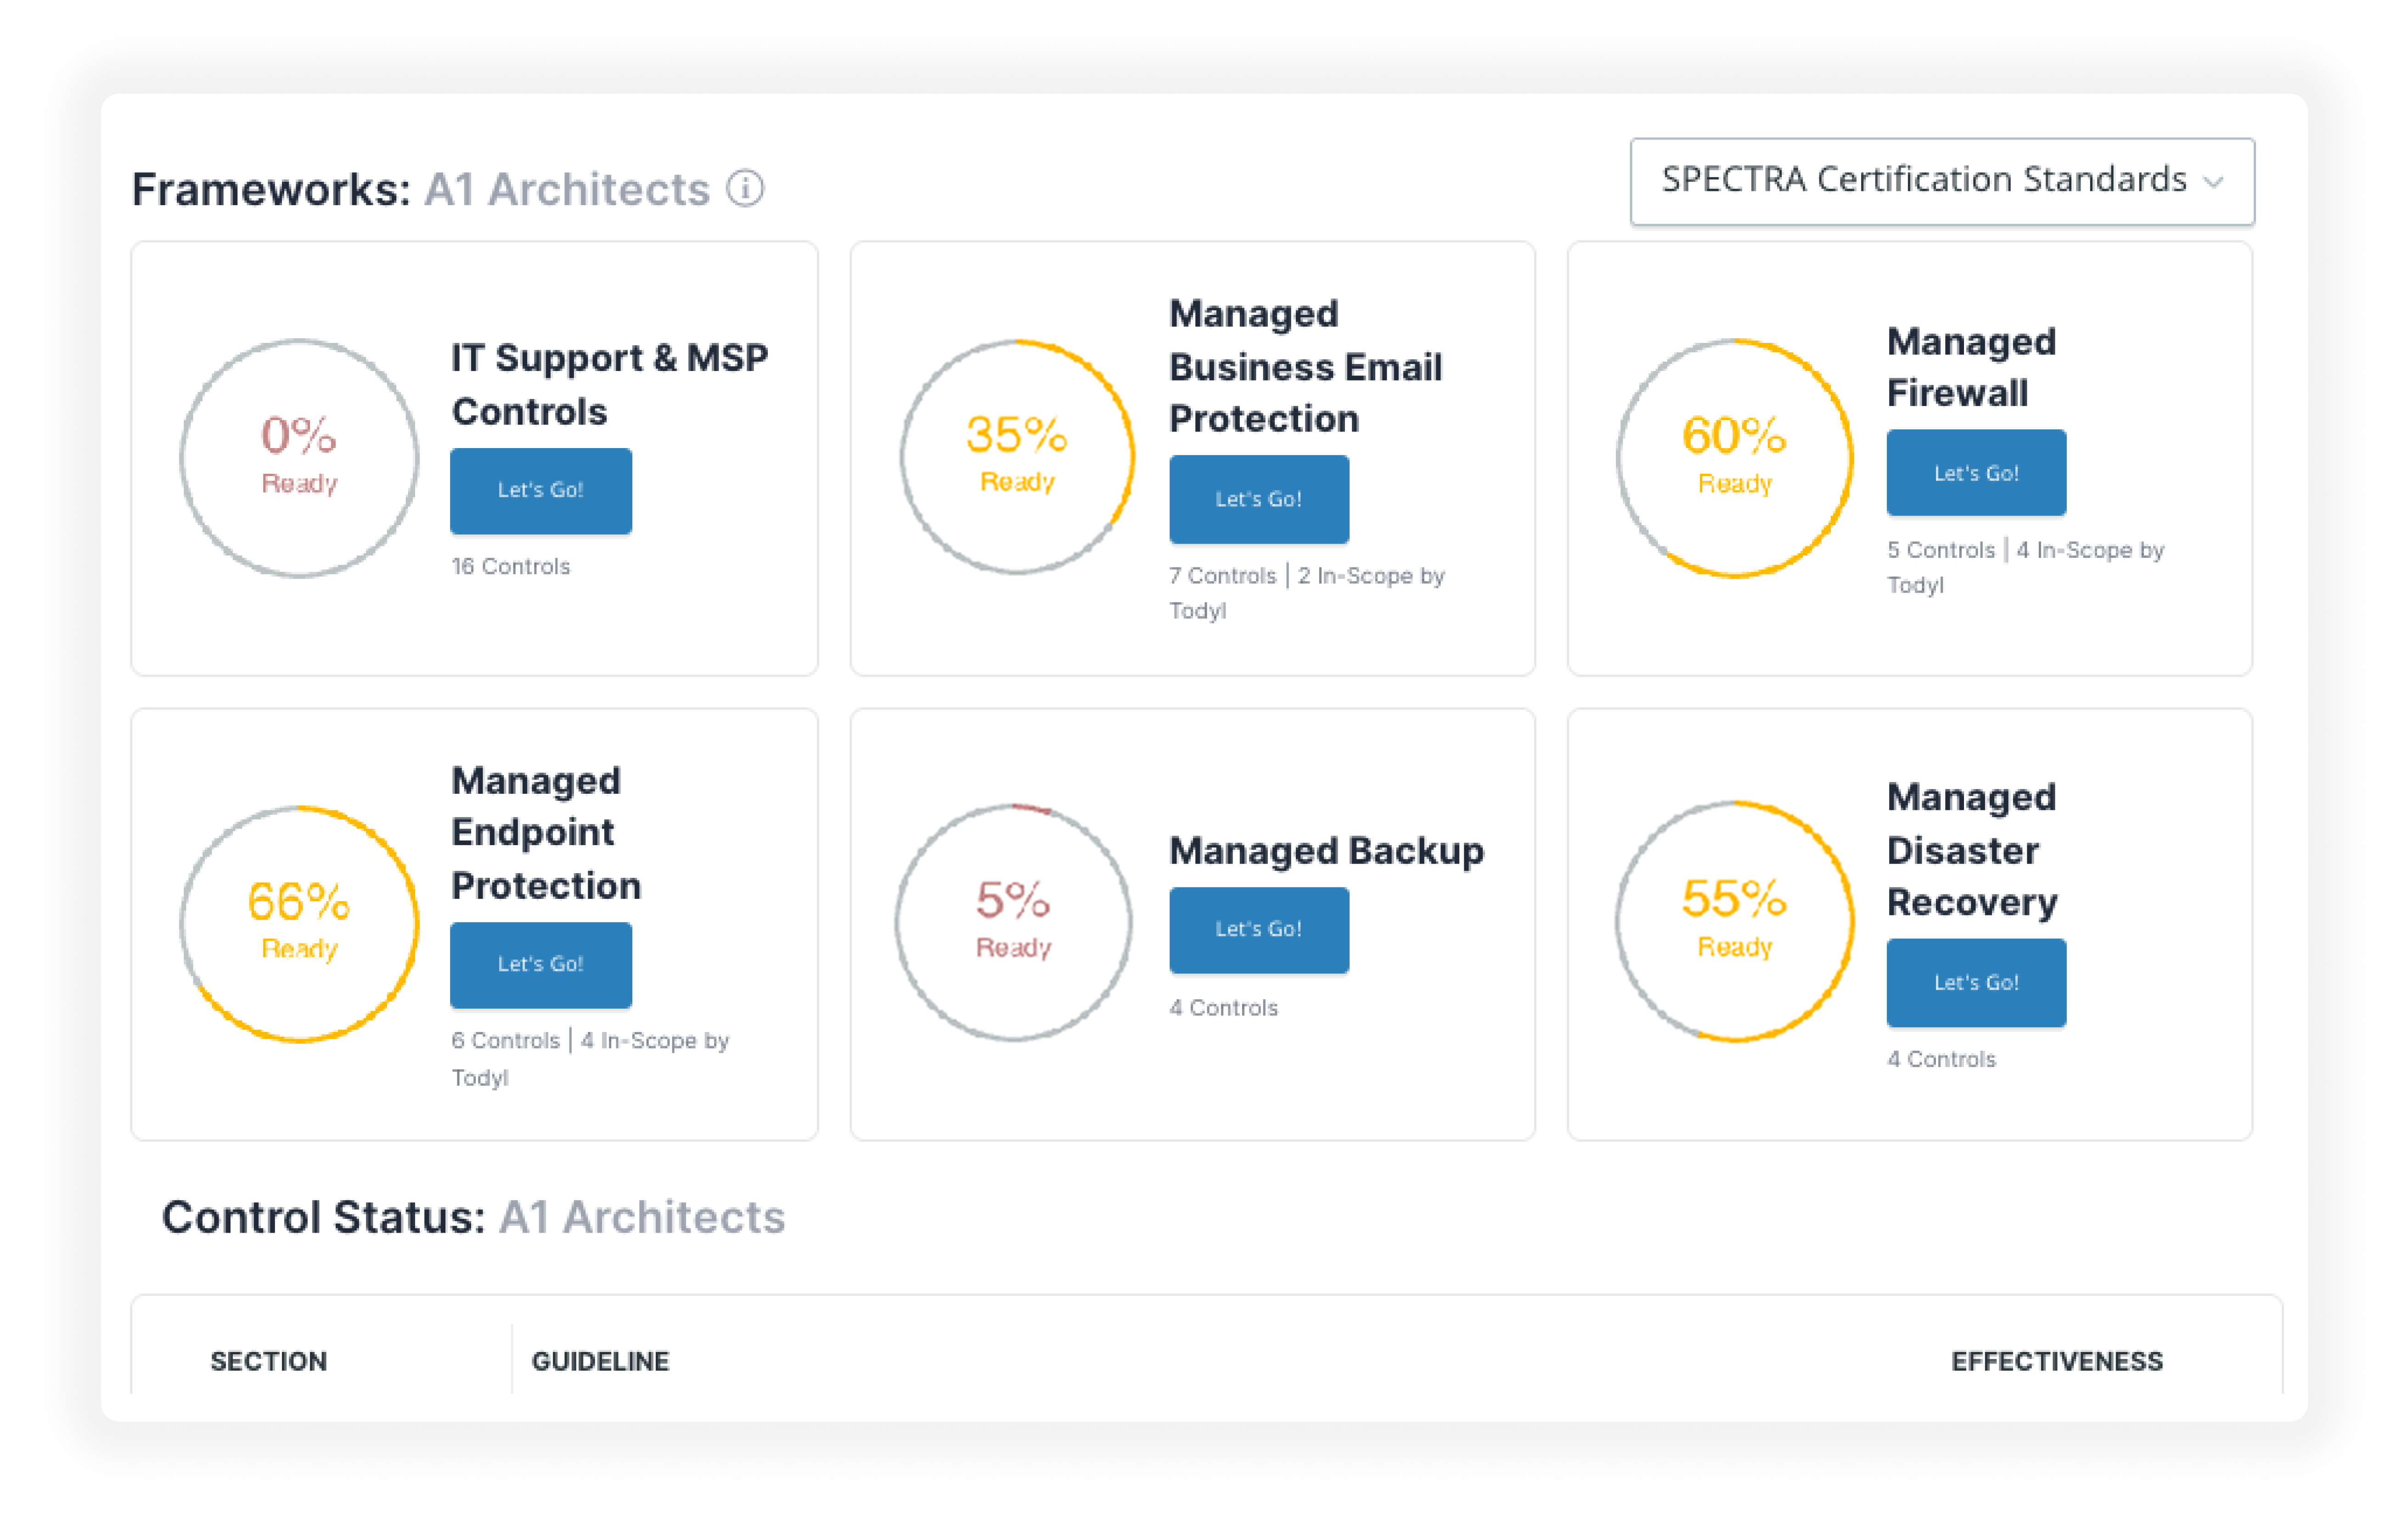The image size is (2408, 1515).
Task: Click the 5 Controls | 4 In-Scope text
Action: pos(2025,567)
